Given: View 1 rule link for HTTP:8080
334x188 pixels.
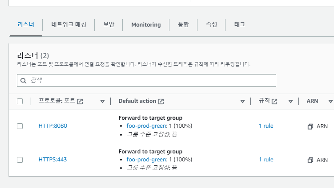Looking at the screenshot, I should click(266, 126).
